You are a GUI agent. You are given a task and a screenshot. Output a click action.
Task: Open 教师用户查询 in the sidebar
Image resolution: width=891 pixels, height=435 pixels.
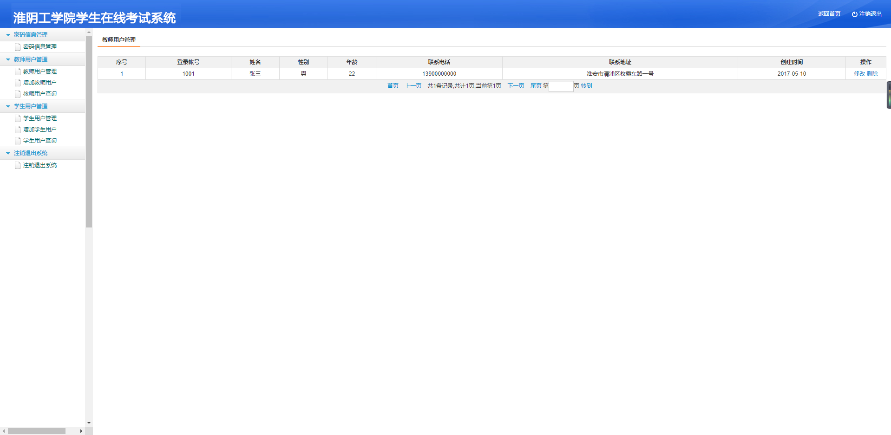point(40,94)
